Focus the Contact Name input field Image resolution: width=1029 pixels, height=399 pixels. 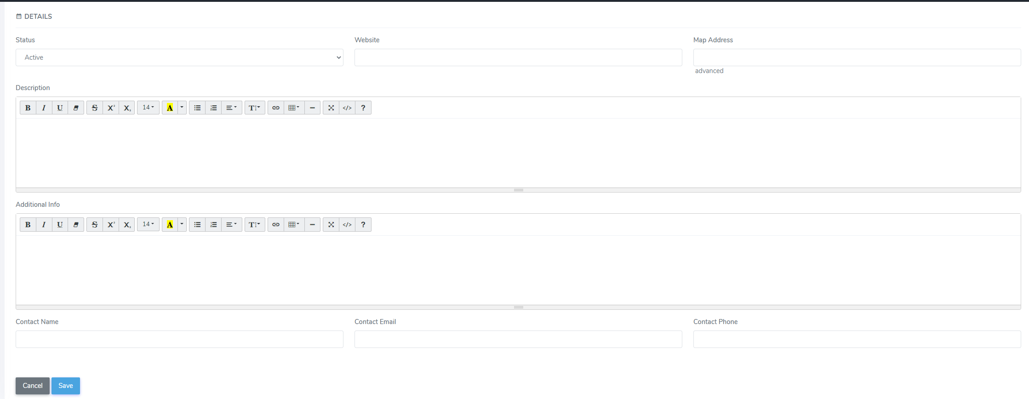click(x=179, y=339)
